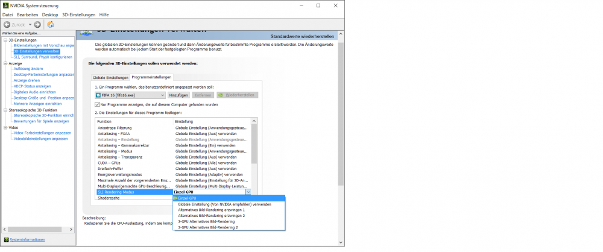Click the Forward arrow icon
The width and height of the screenshot is (603, 252).
37,24
